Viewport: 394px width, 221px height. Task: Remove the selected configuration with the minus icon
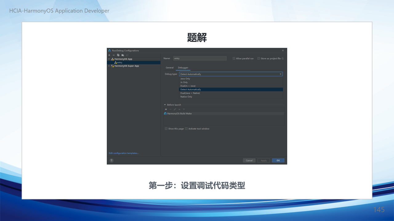[114, 55]
